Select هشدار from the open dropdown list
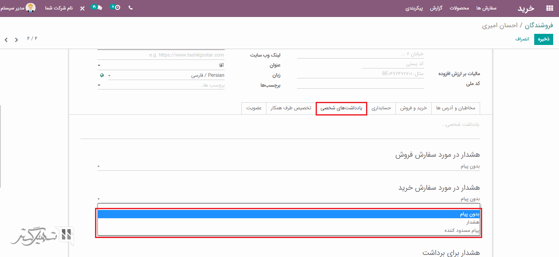This screenshot has width=559, height=257. [x=472, y=222]
